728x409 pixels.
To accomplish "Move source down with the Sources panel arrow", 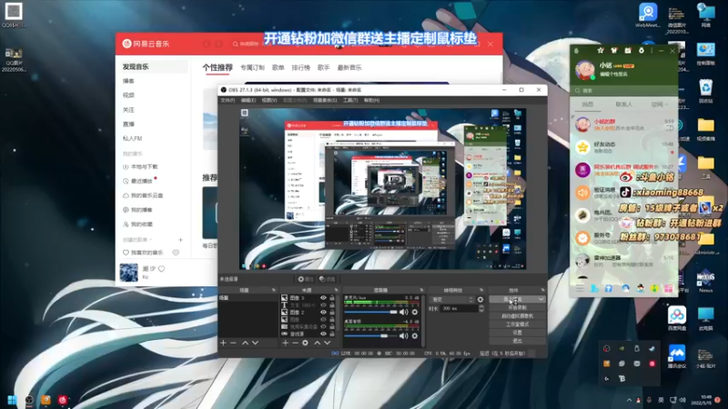I will point(328,343).
